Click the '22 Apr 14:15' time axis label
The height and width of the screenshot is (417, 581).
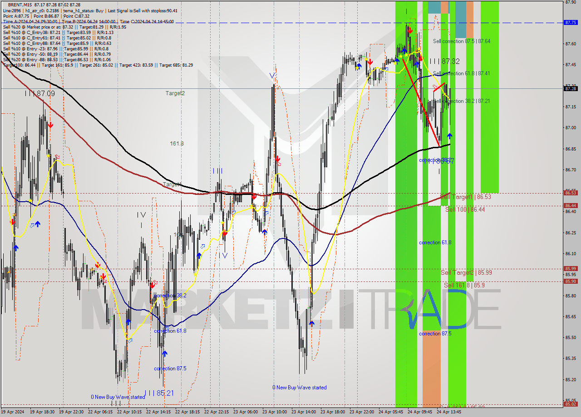[x=159, y=412]
